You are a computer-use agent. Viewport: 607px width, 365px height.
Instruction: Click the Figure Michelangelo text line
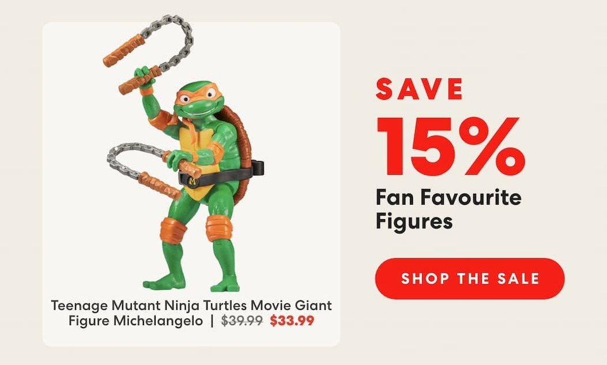click(135, 321)
